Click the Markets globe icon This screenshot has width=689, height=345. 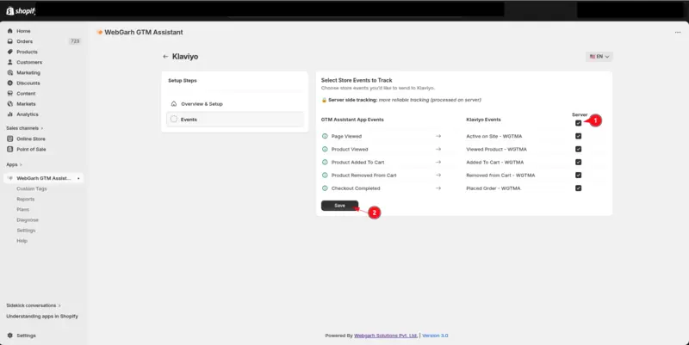tap(10, 103)
